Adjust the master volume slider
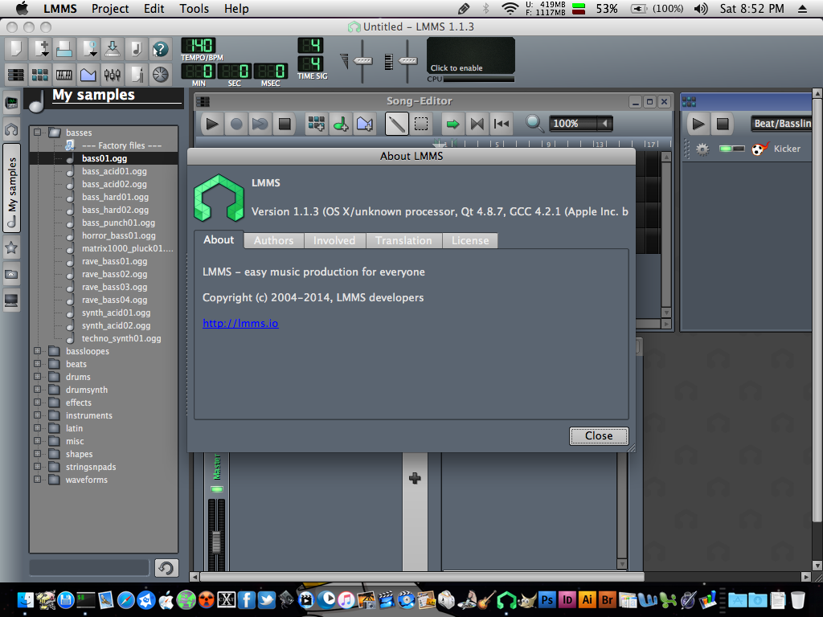This screenshot has height=617, width=823. click(x=362, y=61)
